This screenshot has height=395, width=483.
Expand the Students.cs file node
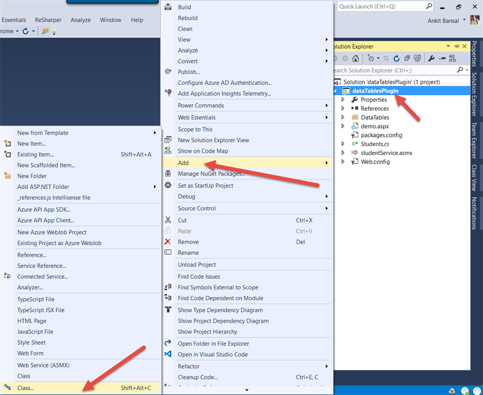point(343,144)
